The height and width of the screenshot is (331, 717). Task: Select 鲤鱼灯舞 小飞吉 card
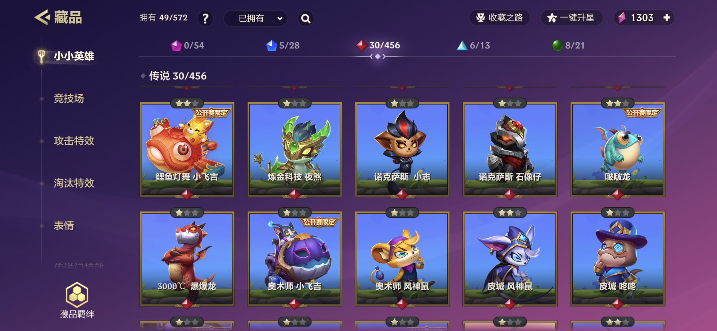[x=187, y=149]
